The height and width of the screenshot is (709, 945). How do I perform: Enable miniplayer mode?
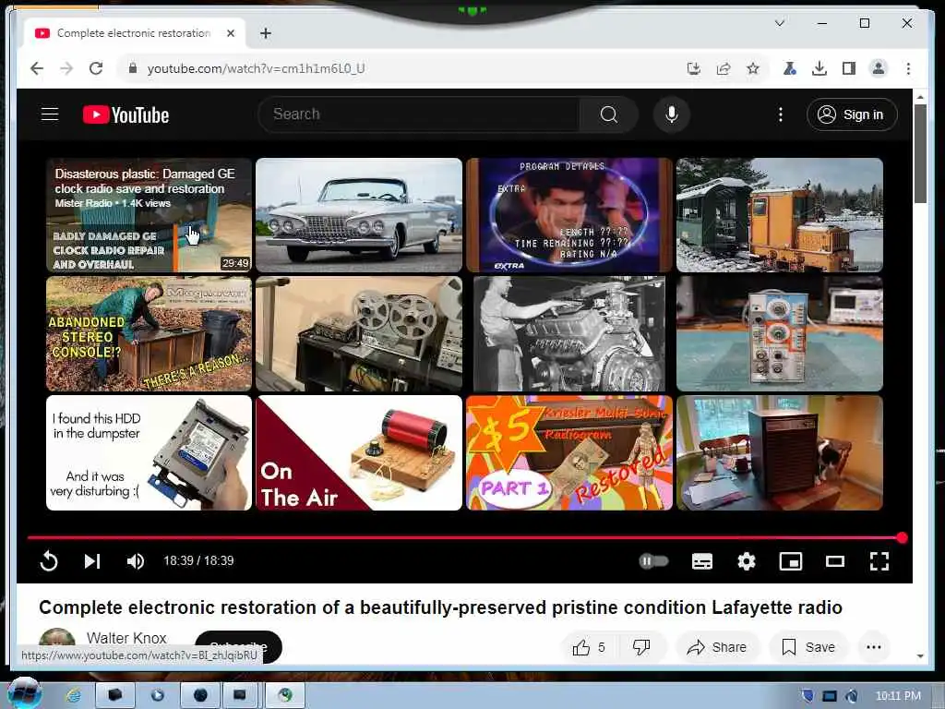[791, 561]
